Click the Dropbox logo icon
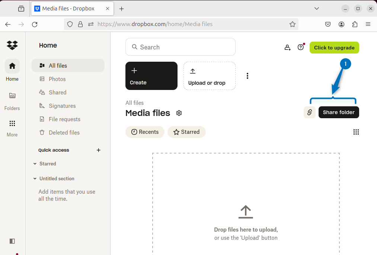This screenshot has height=255, width=377. 12,45
